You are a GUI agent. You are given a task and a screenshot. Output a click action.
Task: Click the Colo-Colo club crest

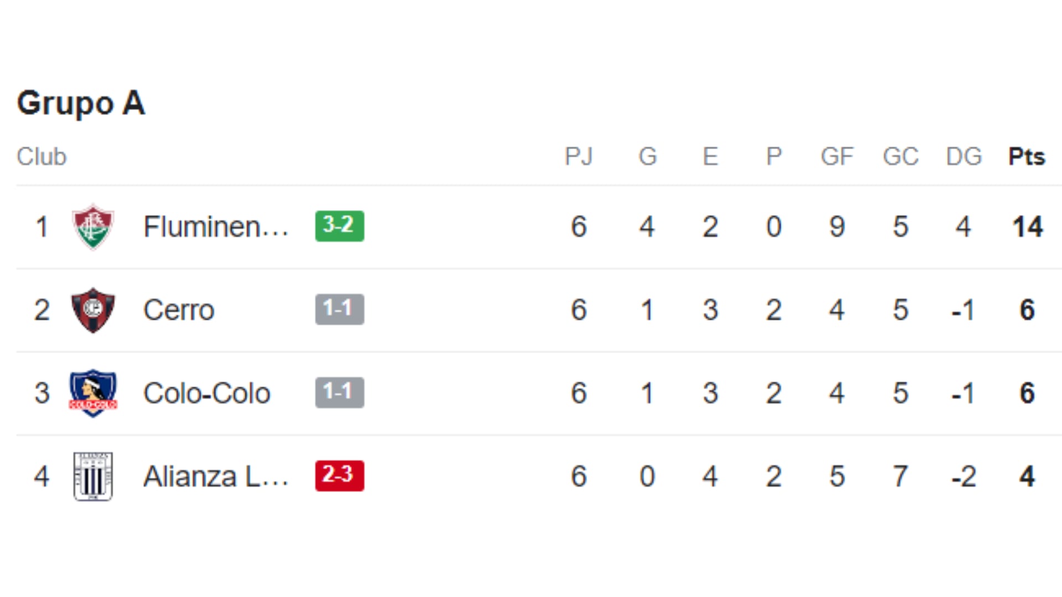tap(93, 393)
